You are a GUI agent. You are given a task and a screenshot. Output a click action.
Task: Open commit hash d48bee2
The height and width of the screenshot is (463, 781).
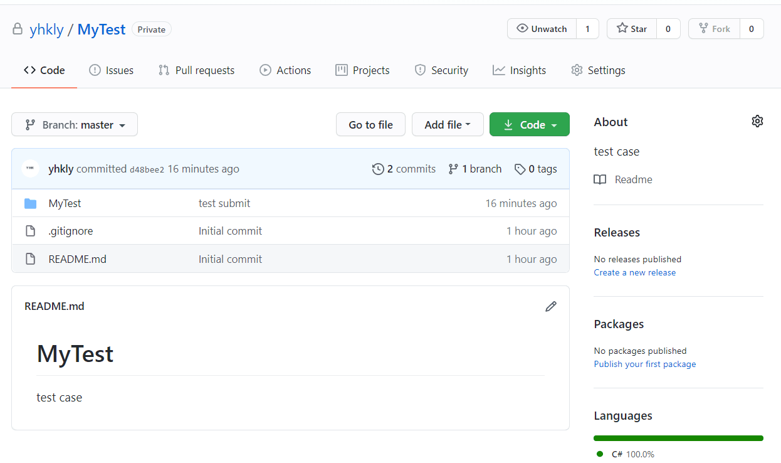click(147, 169)
